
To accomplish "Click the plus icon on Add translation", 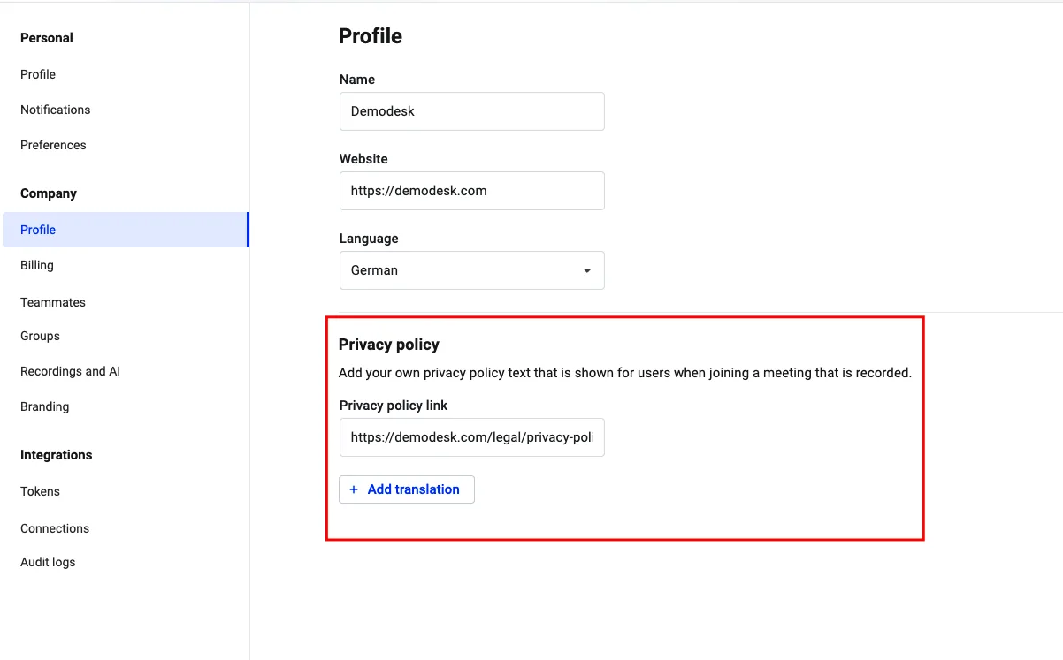I will coord(354,489).
